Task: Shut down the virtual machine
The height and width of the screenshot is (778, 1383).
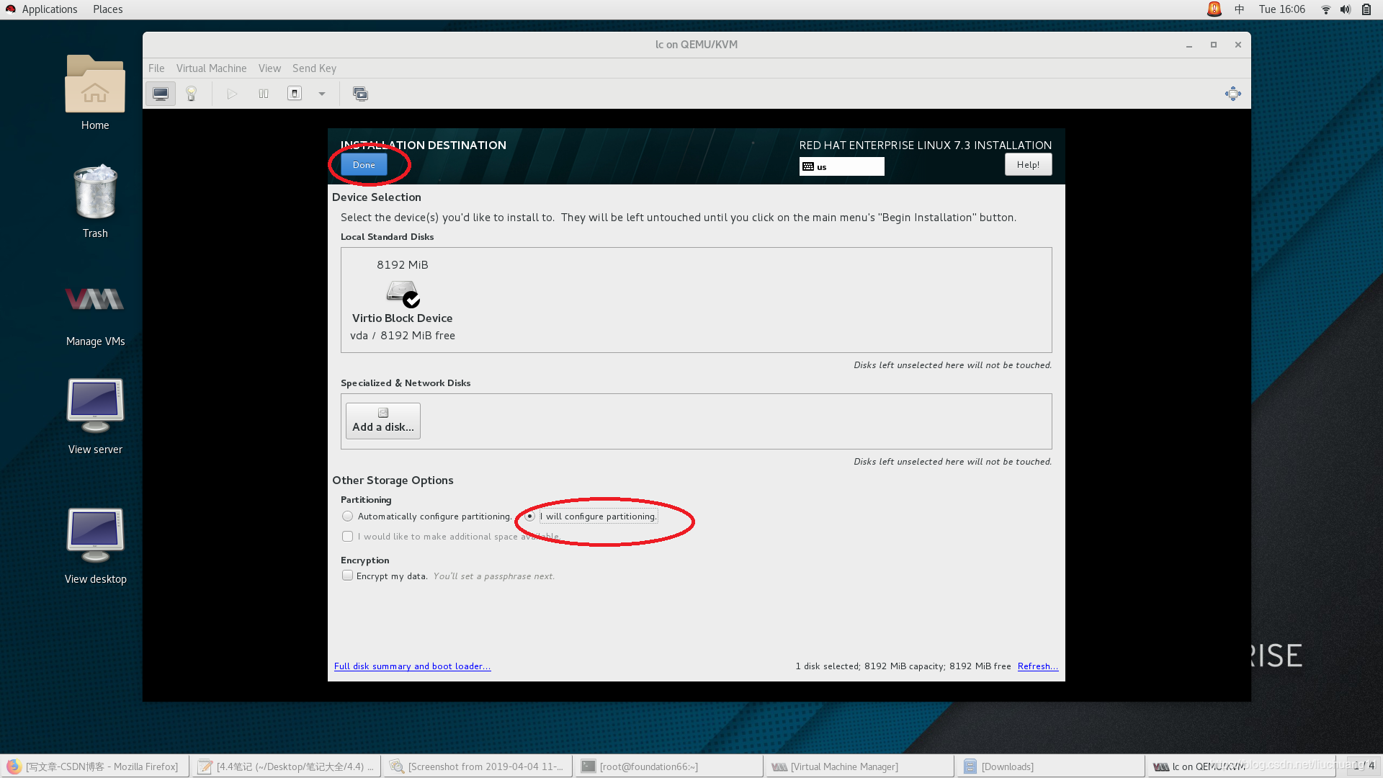Action: pos(295,94)
